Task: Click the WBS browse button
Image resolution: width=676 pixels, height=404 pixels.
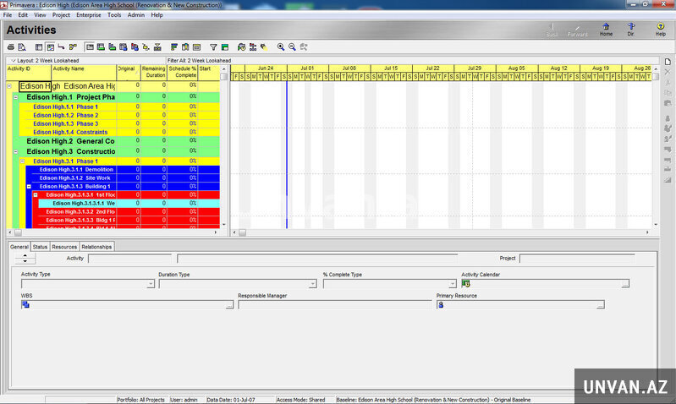Action: 228,305
